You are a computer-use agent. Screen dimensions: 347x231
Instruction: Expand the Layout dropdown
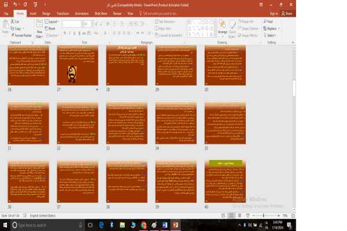(x=54, y=21)
